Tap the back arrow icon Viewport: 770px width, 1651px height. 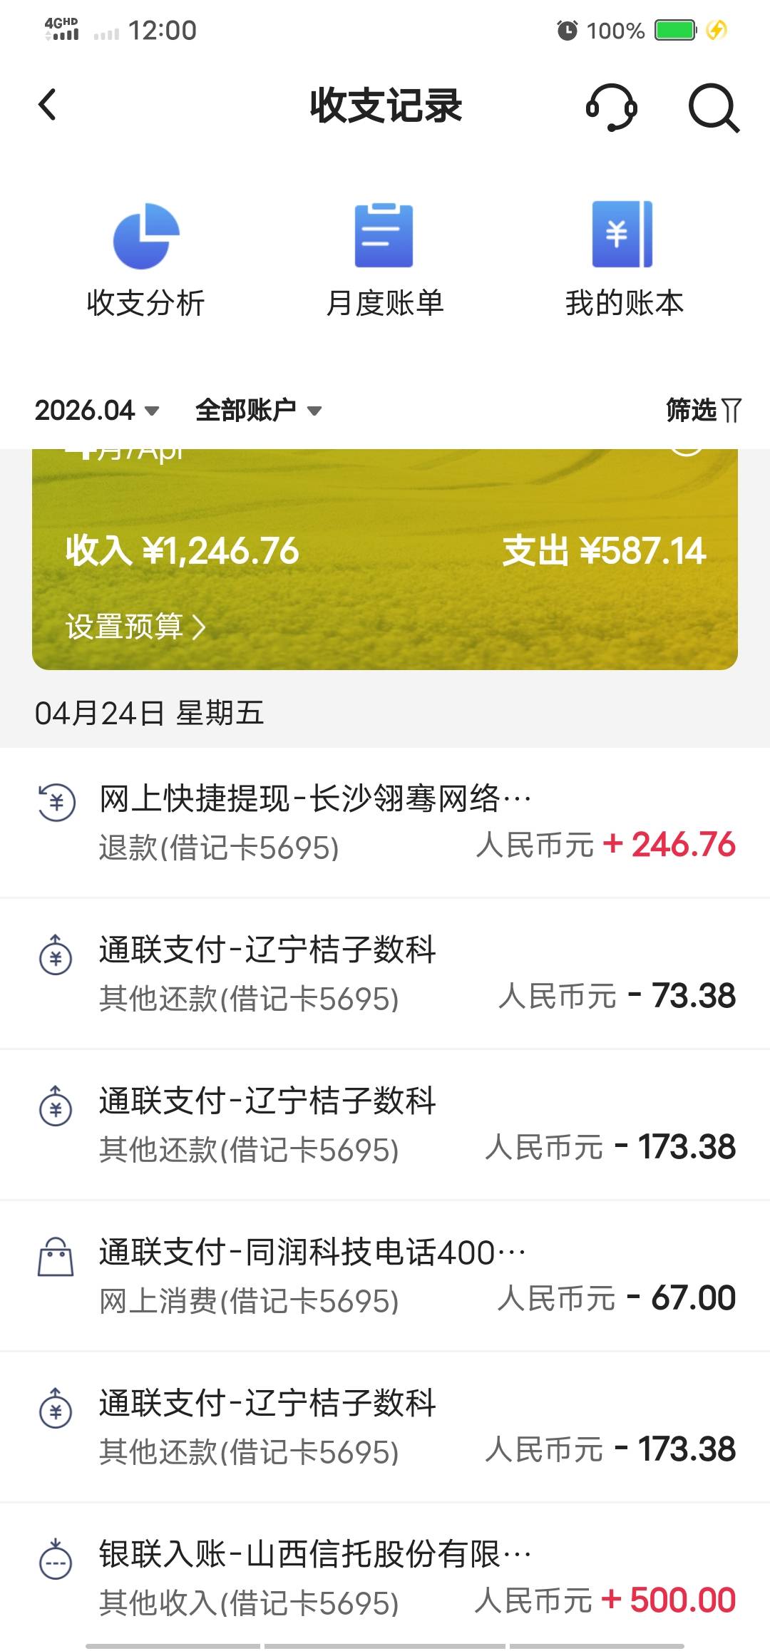[47, 106]
